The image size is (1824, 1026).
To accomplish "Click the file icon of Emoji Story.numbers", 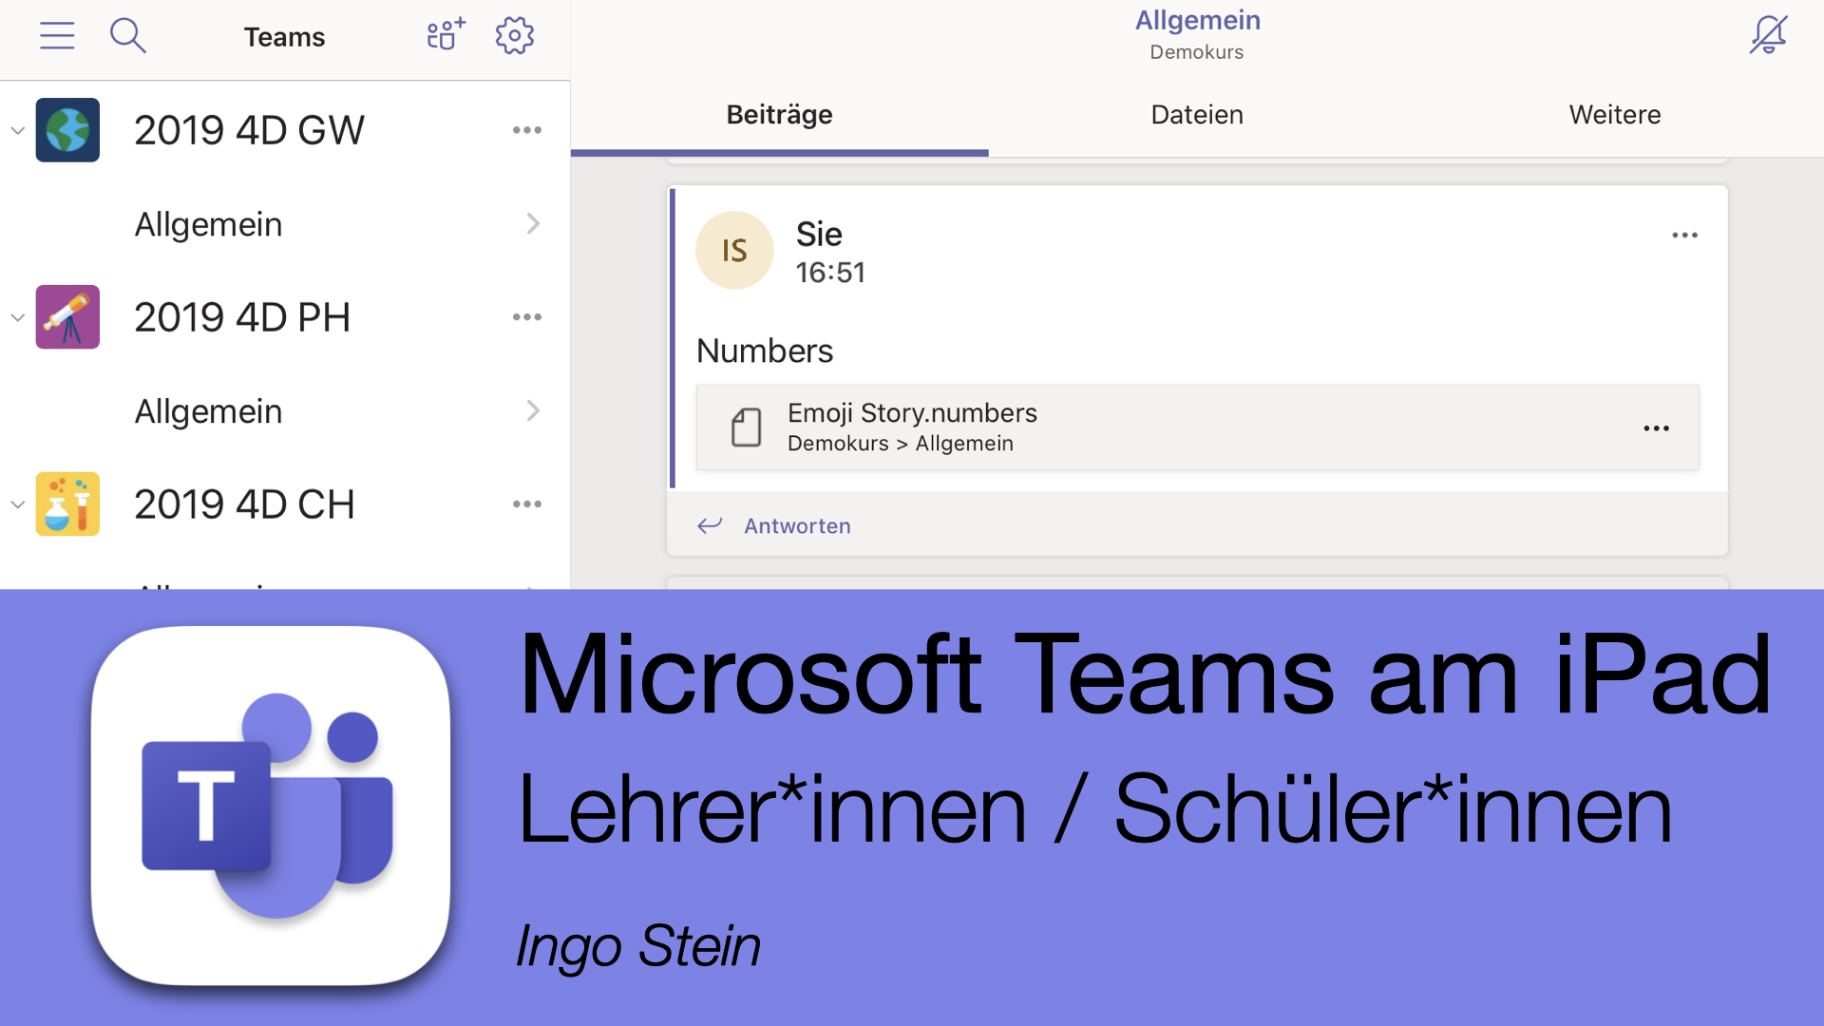I will tap(746, 427).
